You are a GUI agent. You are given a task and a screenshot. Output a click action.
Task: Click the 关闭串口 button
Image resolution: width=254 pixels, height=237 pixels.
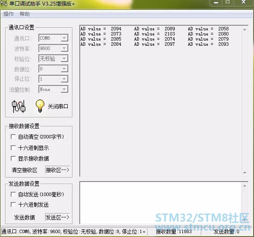coord(58,106)
